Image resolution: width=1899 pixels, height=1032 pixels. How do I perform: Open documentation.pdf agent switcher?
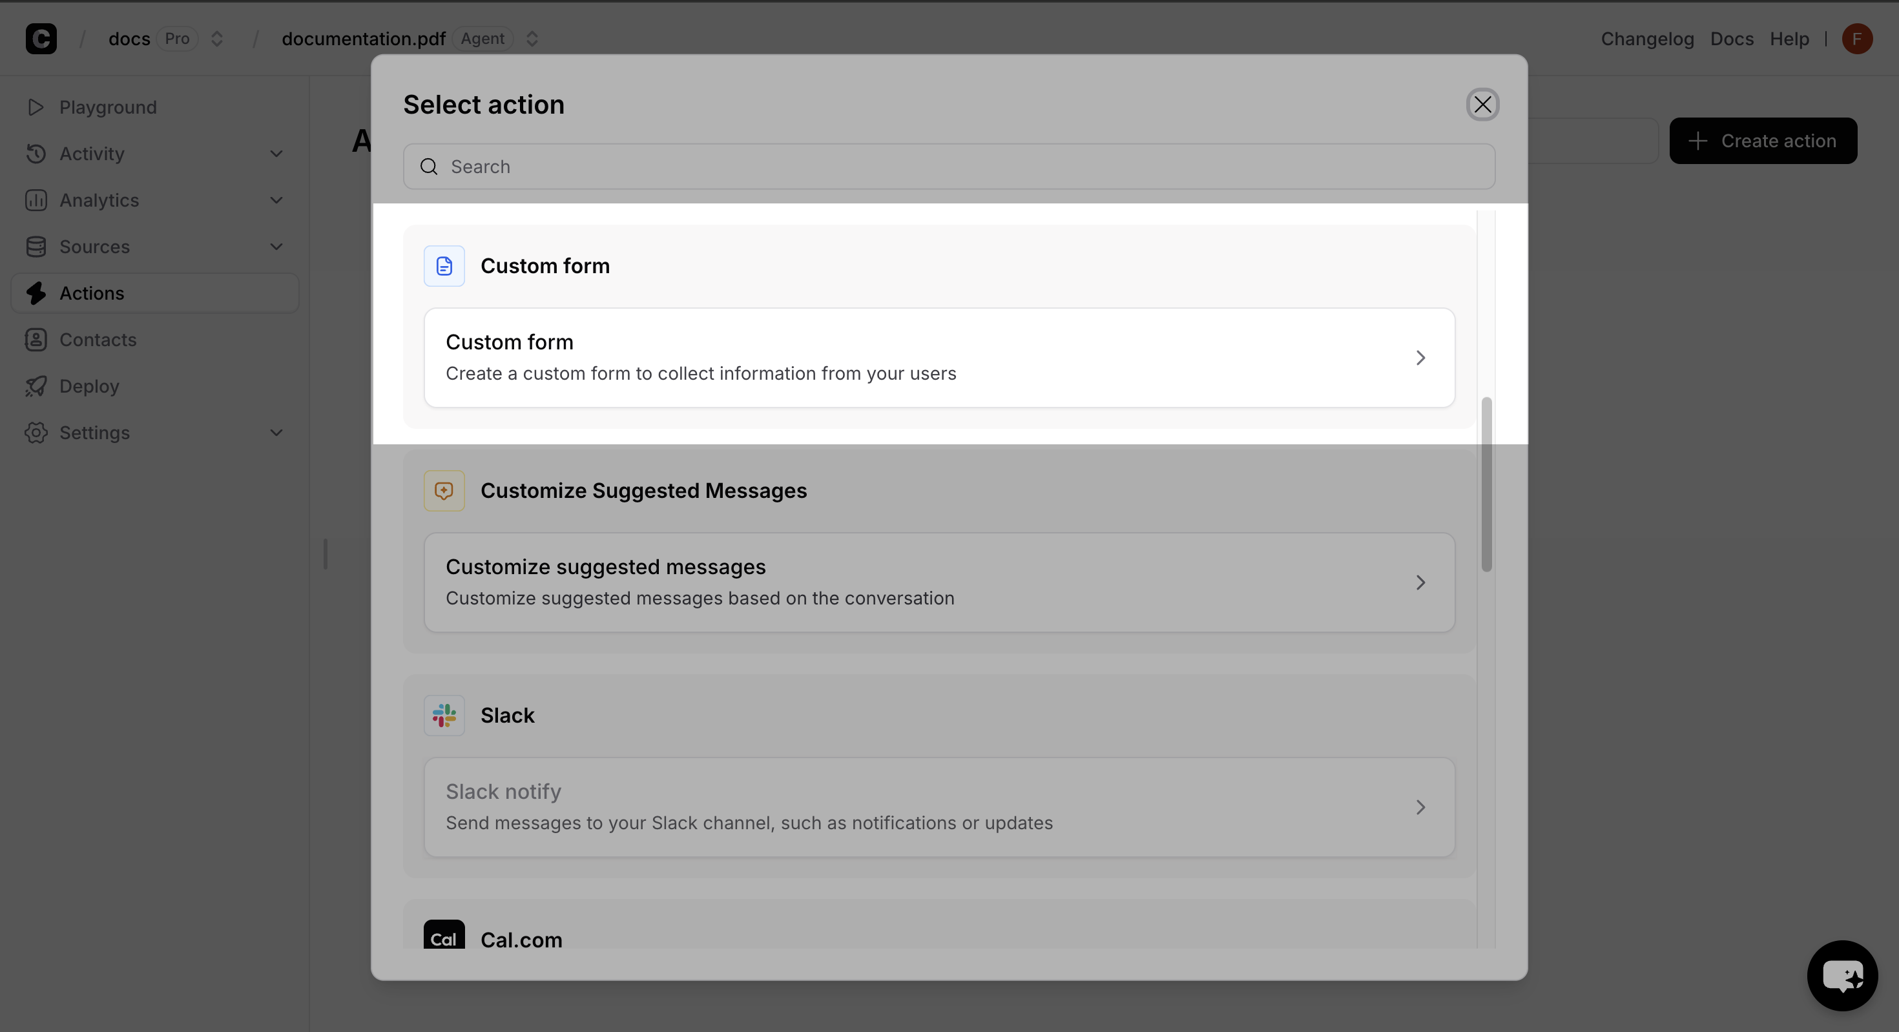click(532, 38)
